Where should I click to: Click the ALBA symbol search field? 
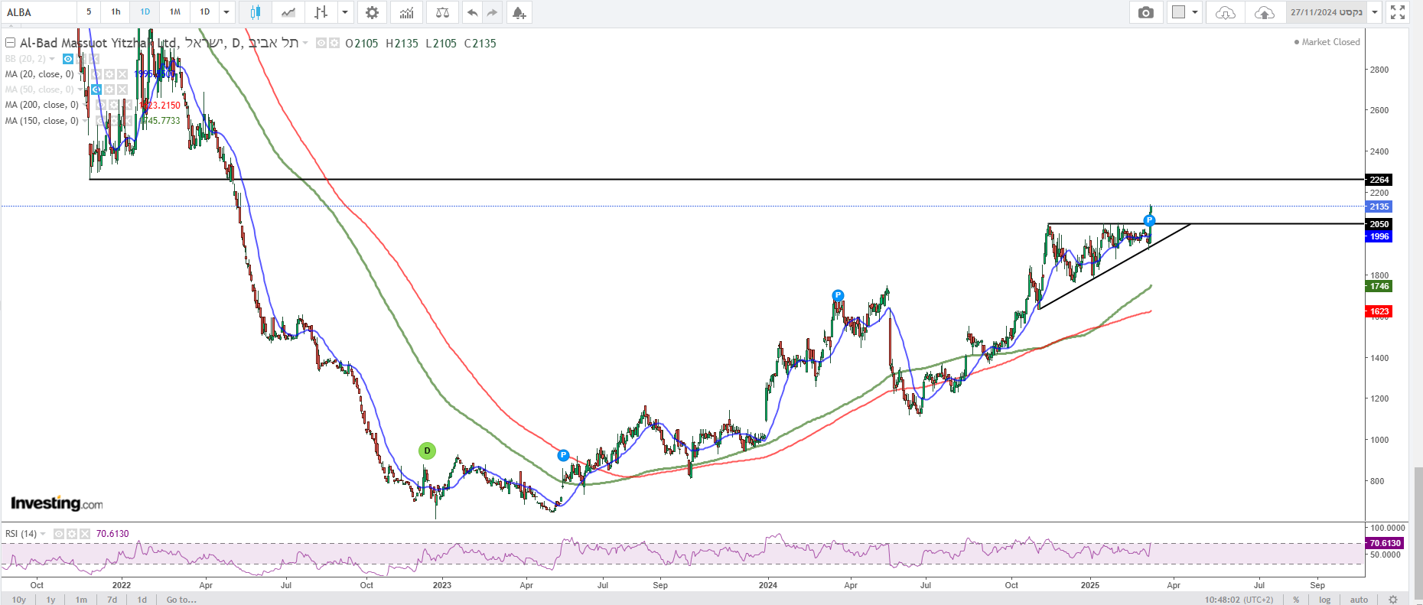point(38,12)
